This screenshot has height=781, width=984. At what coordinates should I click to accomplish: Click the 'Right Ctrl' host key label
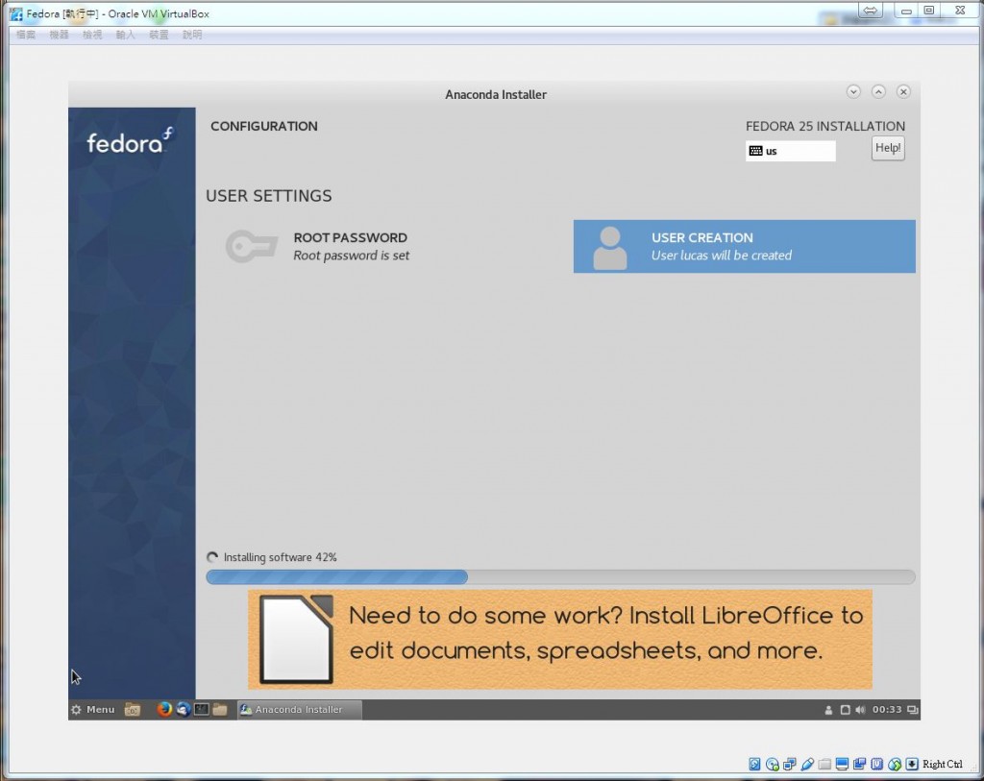pos(942,764)
